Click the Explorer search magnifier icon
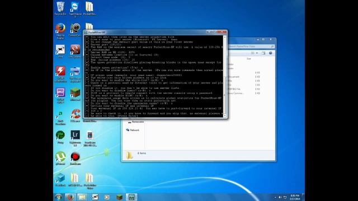 pos(272,46)
